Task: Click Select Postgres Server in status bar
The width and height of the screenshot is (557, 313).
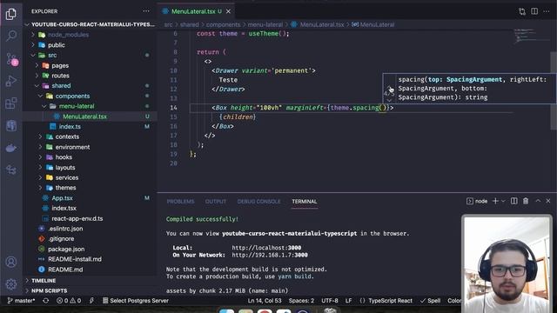Action: point(136,301)
